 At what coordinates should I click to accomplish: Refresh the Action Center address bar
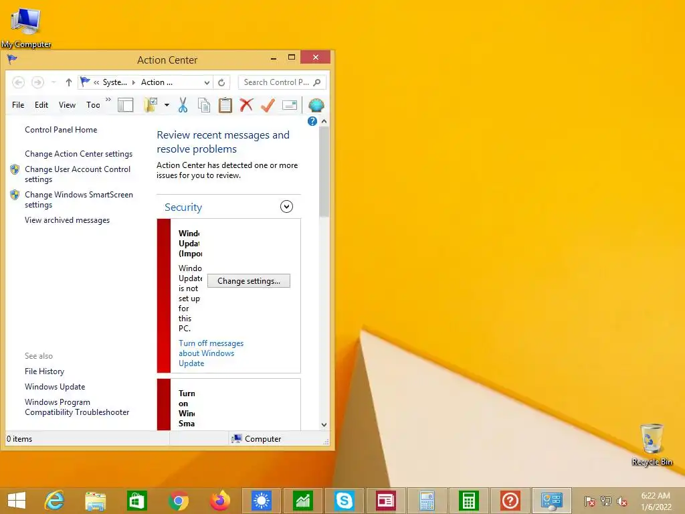[x=221, y=82]
